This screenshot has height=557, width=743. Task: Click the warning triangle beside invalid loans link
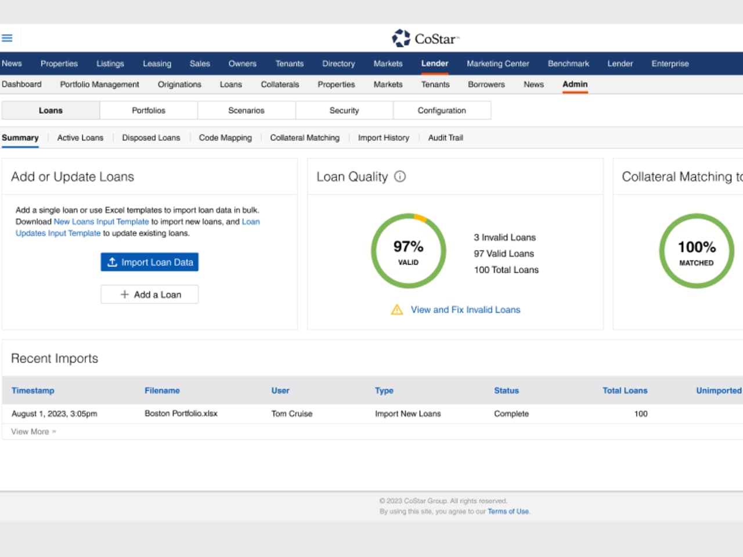(397, 309)
